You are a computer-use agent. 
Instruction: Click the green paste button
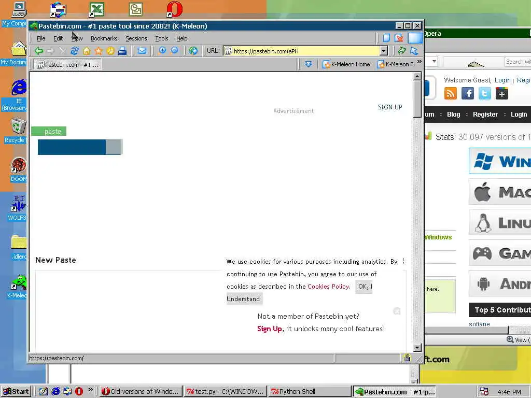[x=49, y=131]
